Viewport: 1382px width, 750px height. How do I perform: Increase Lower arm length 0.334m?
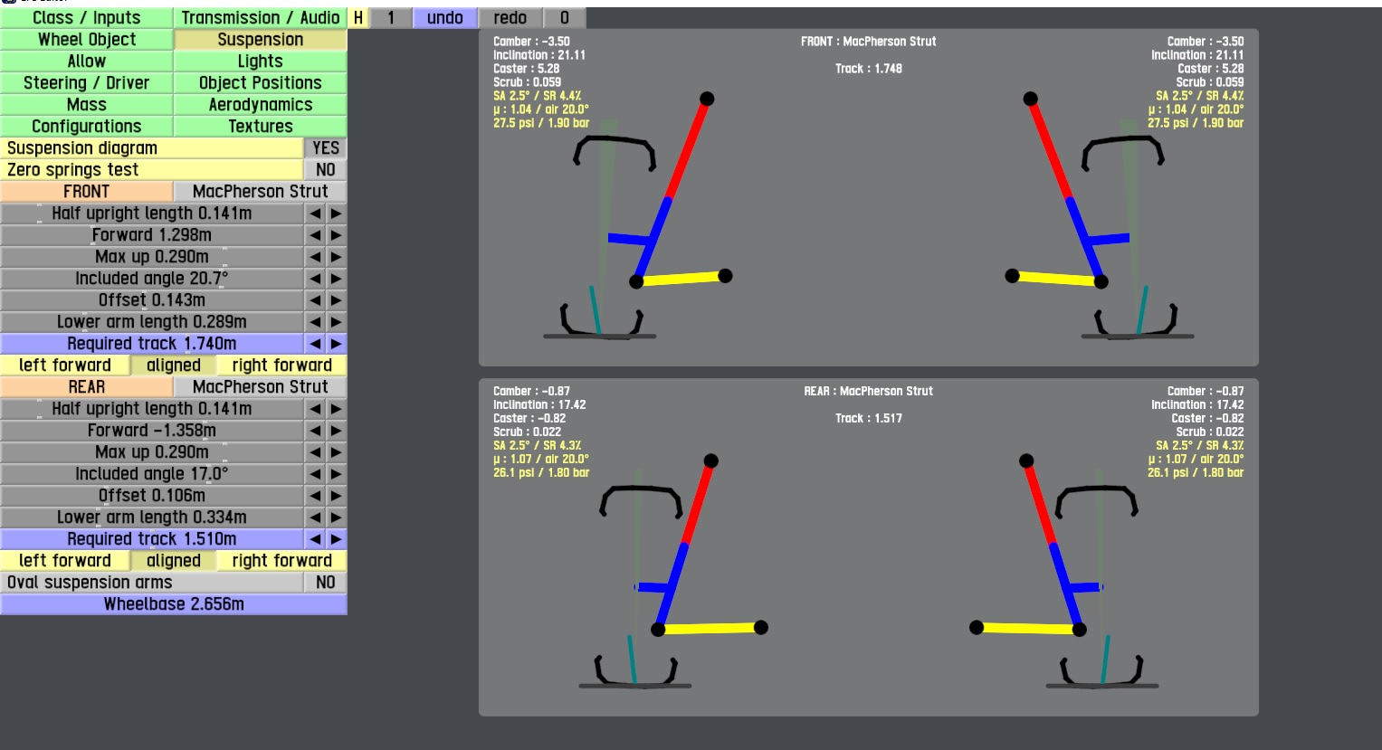tap(336, 517)
